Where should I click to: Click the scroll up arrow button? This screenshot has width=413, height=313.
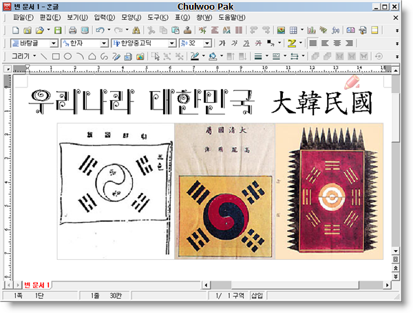coord(396,70)
